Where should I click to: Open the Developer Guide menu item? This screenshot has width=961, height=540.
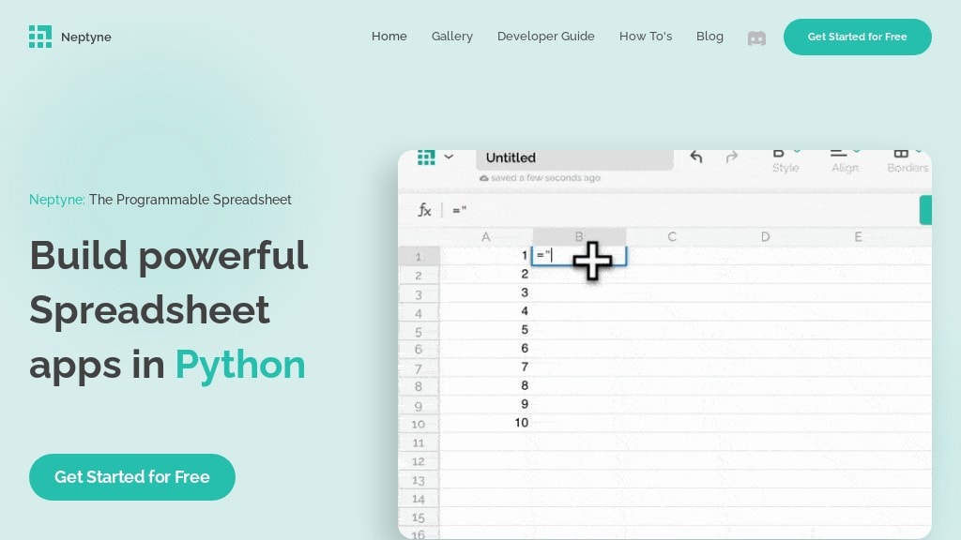546,36
